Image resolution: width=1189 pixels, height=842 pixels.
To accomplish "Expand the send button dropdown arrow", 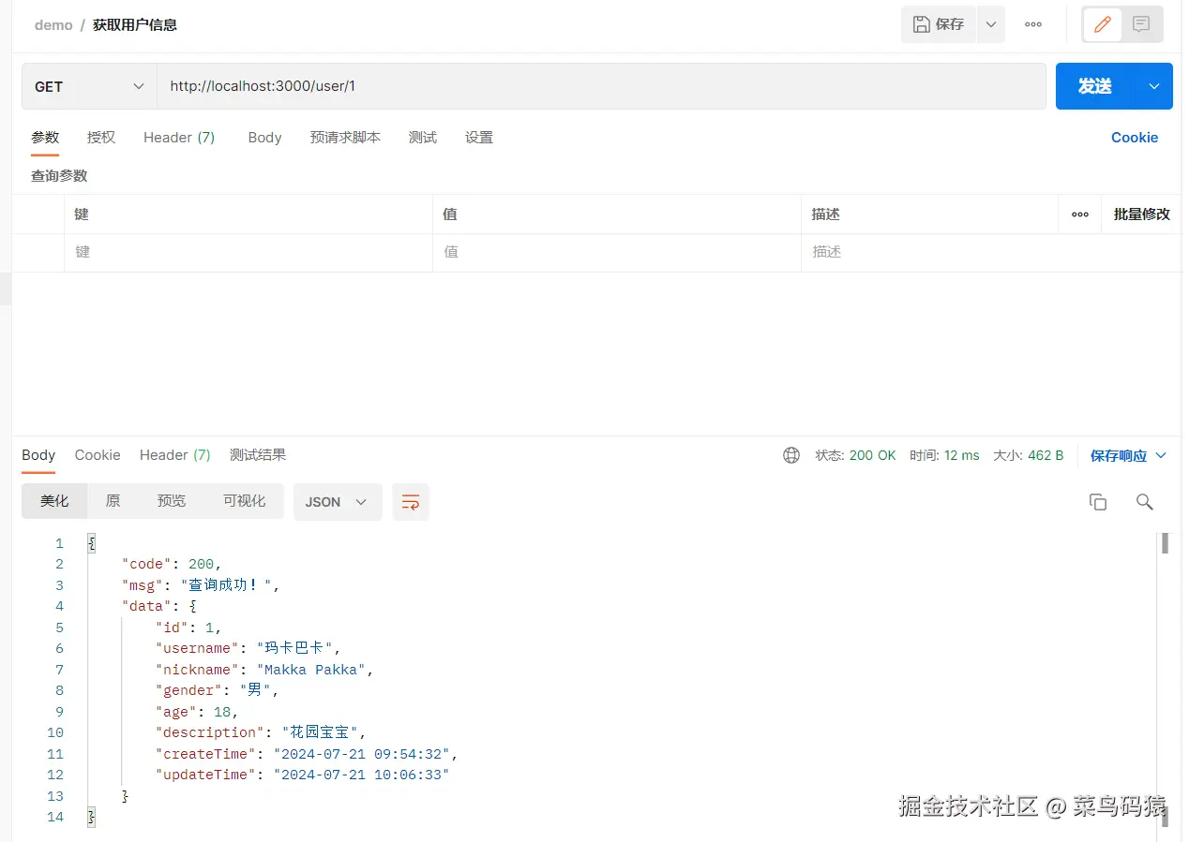I will [x=1154, y=86].
